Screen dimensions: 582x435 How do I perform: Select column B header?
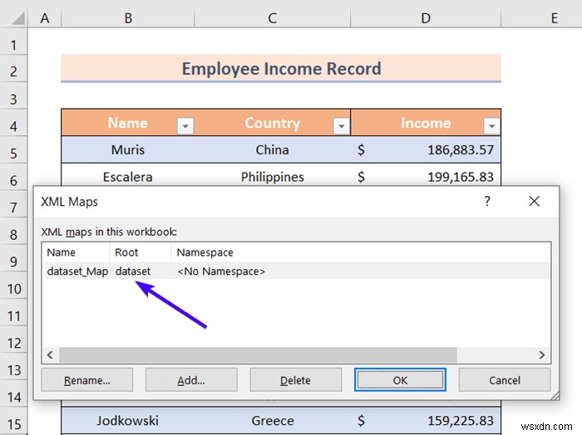(128, 17)
